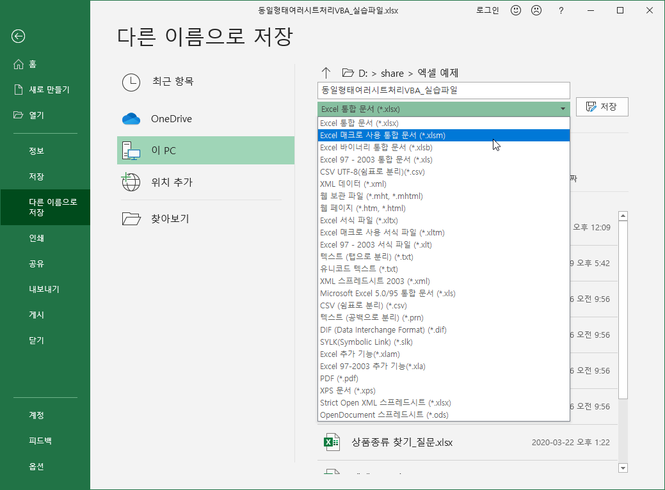Screen dimensions: 665x490
Task: Click the 저장 button next to file type
Action: [602, 107]
